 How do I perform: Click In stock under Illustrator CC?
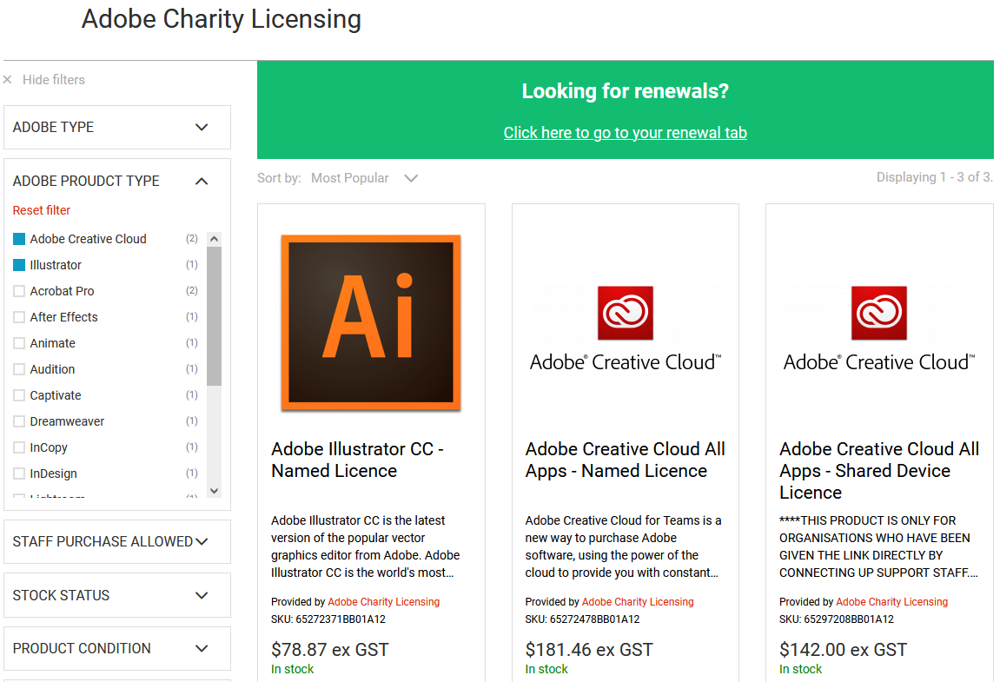(292, 669)
